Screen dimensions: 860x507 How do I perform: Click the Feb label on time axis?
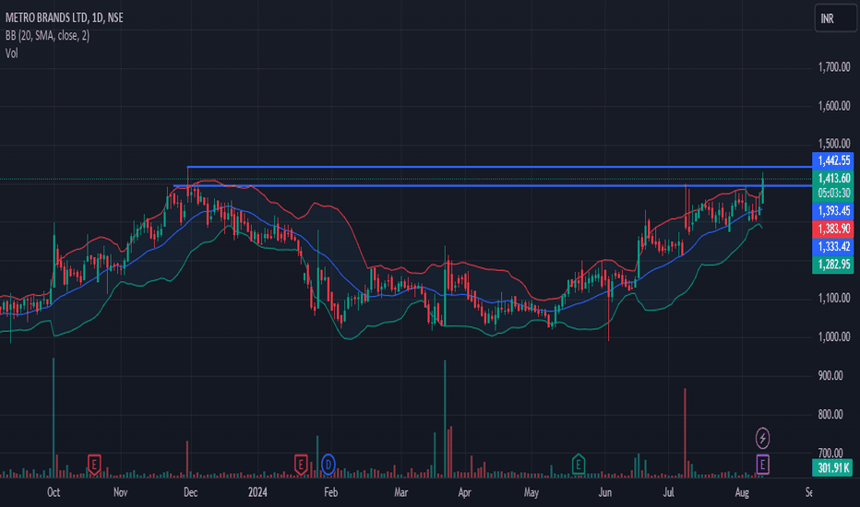330,492
